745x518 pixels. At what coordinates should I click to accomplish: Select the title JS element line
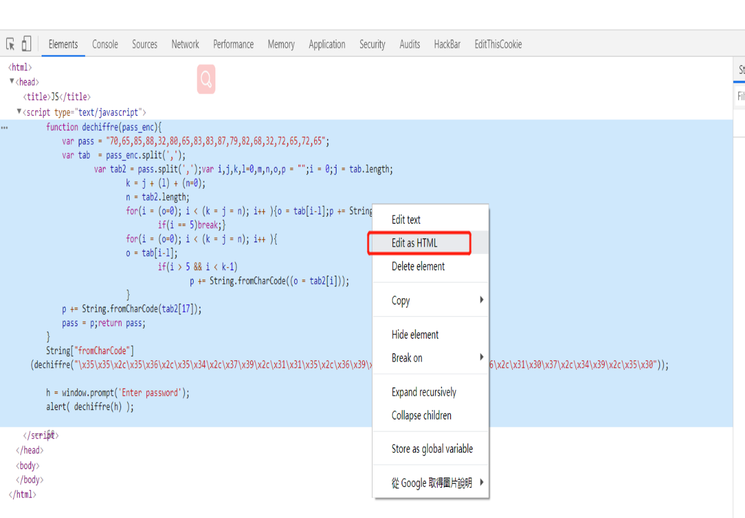56,97
